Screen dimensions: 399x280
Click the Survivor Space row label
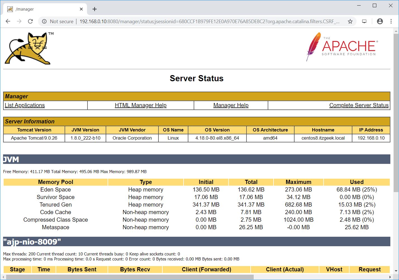click(x=56, y=197)
